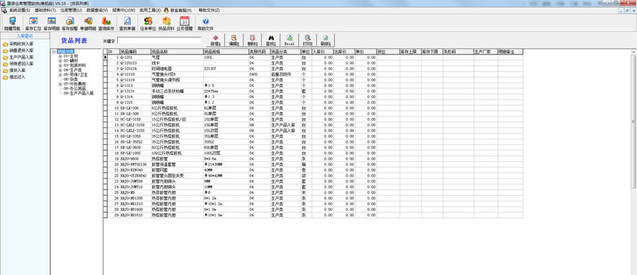Image resolution: width=637 pixels, height=275 pixels.
Task: Open the 报表中心(W) menu
Action: [x=123, y=10]
